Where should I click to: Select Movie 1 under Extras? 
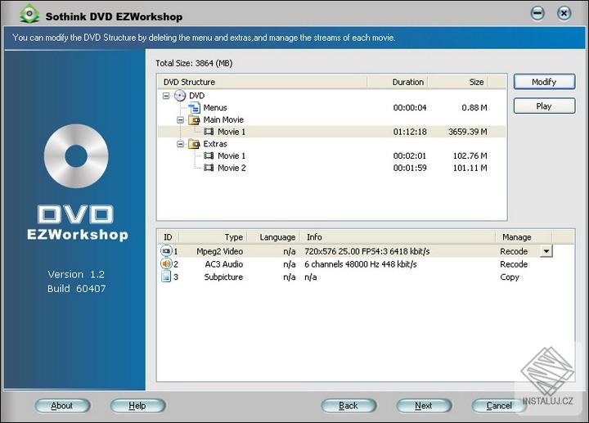pyautogui.click(x=232, y=156)
